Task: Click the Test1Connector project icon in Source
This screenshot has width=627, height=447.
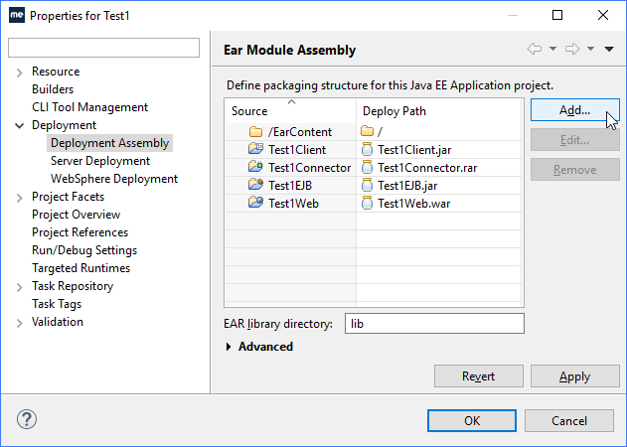Action: click(255, 168)
